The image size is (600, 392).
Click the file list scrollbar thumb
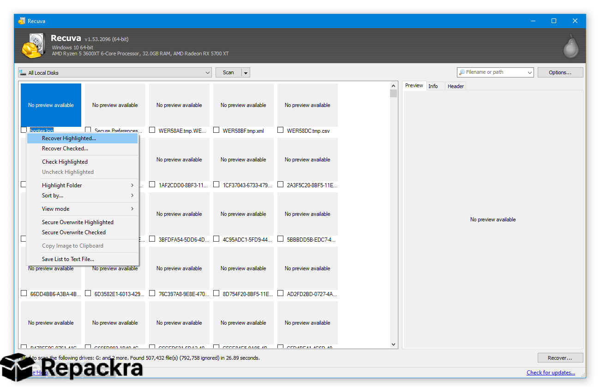[393, 94]
